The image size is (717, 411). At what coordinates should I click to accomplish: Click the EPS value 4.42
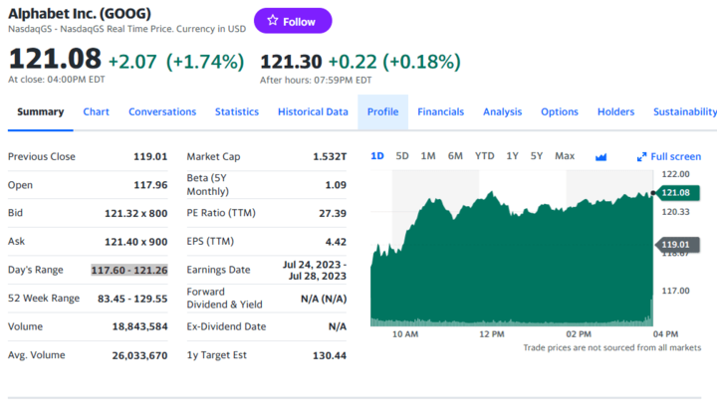click(336, 242)
